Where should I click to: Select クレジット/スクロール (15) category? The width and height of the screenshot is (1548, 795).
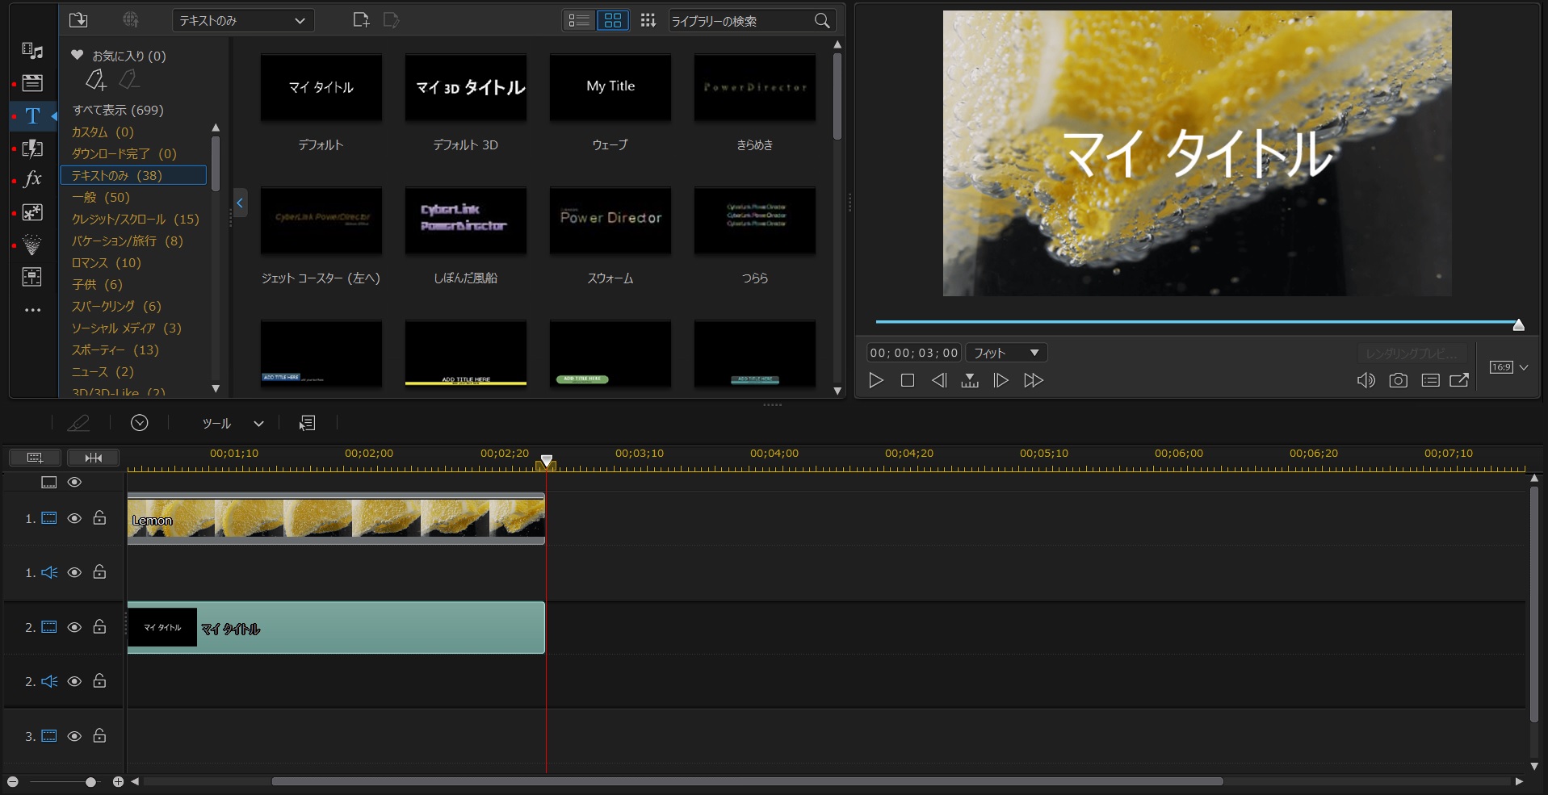[135, 219]
